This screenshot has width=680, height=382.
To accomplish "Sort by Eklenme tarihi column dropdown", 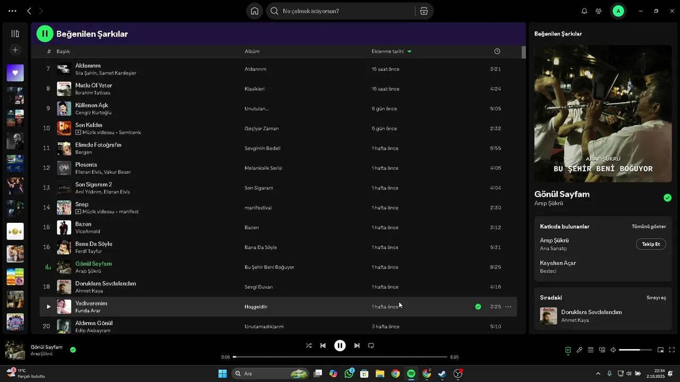I will pyautogui.click(x=392, y=51).
